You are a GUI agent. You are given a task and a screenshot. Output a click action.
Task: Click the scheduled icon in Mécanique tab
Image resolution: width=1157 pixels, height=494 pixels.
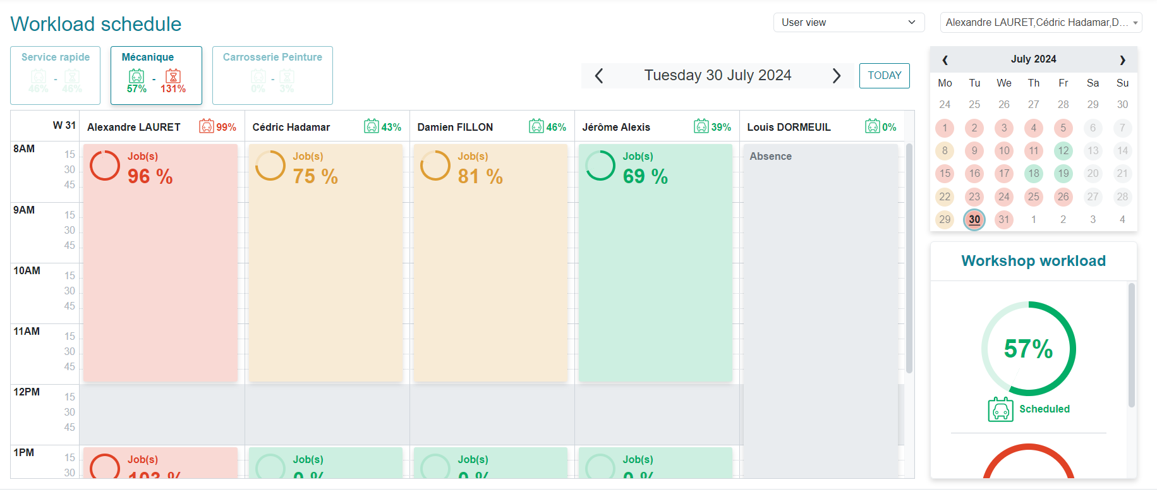tap(136, 76)
